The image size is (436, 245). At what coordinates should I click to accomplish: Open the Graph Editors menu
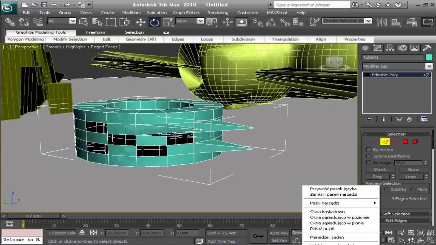coord(186,13)
